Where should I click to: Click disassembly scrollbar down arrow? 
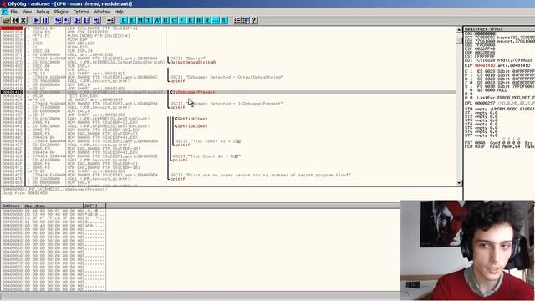click(x=459, y=183)
